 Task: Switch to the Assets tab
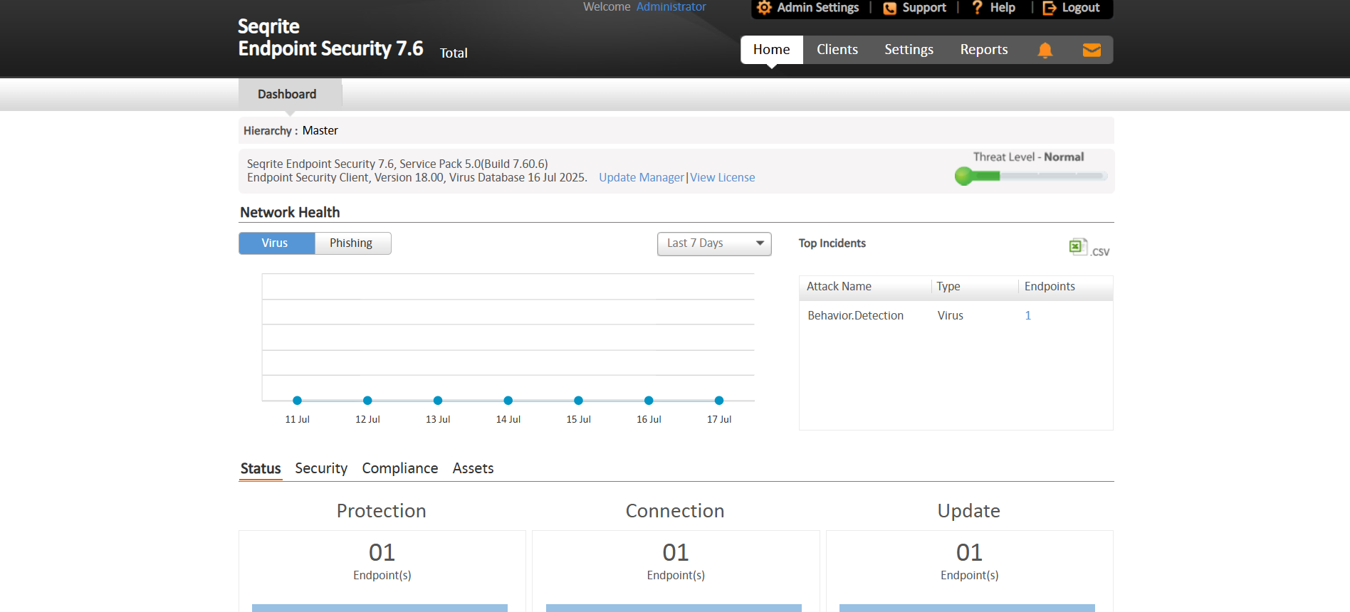click(x=473, y=468)
